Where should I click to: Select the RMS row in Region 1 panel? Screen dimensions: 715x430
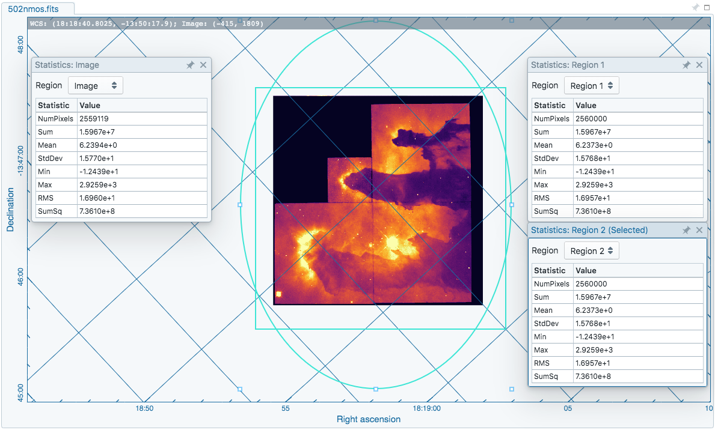tap(618, 198)
